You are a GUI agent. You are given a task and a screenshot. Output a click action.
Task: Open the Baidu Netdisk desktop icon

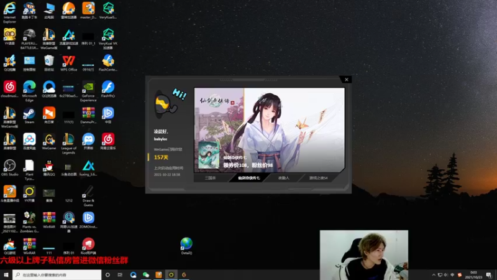[29, 142]
